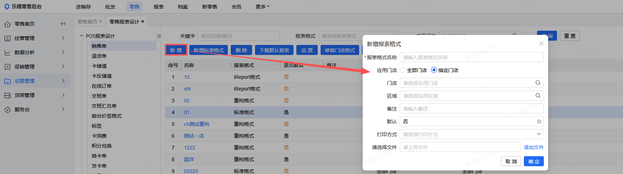Screen dimensions: 623x174
Task: Open report named ch测试重构
Action: click(x=196, y=124)
